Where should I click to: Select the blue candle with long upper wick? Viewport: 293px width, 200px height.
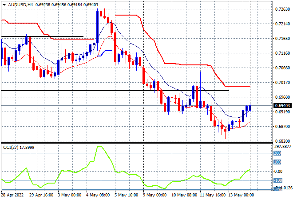point(201,104)
